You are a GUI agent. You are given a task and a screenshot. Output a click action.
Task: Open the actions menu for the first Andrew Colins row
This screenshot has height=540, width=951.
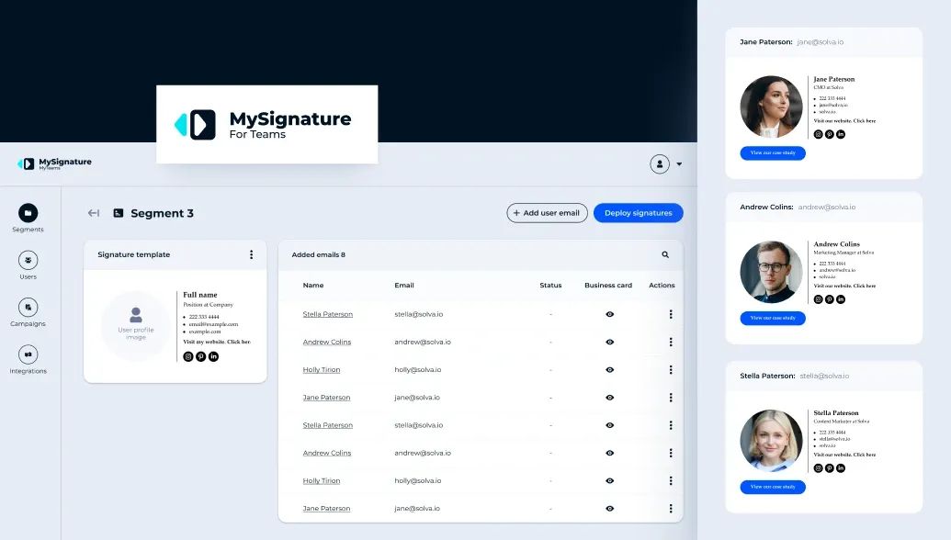pyautogui.click(x=671, y=342)
